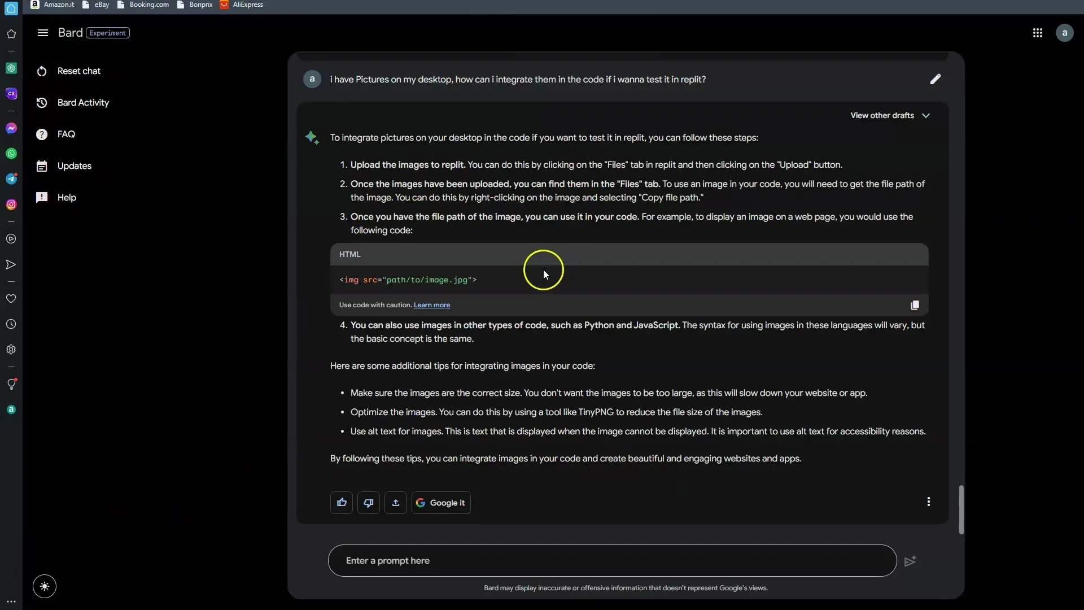The height and width of the screenshot is (610, 1084).
Task: Give the response a thumbs down
Action: (x=369, y=503)
